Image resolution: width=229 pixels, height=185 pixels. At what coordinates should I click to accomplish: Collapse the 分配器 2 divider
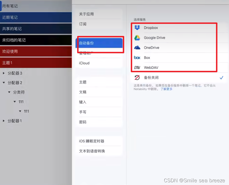[4, 83]
